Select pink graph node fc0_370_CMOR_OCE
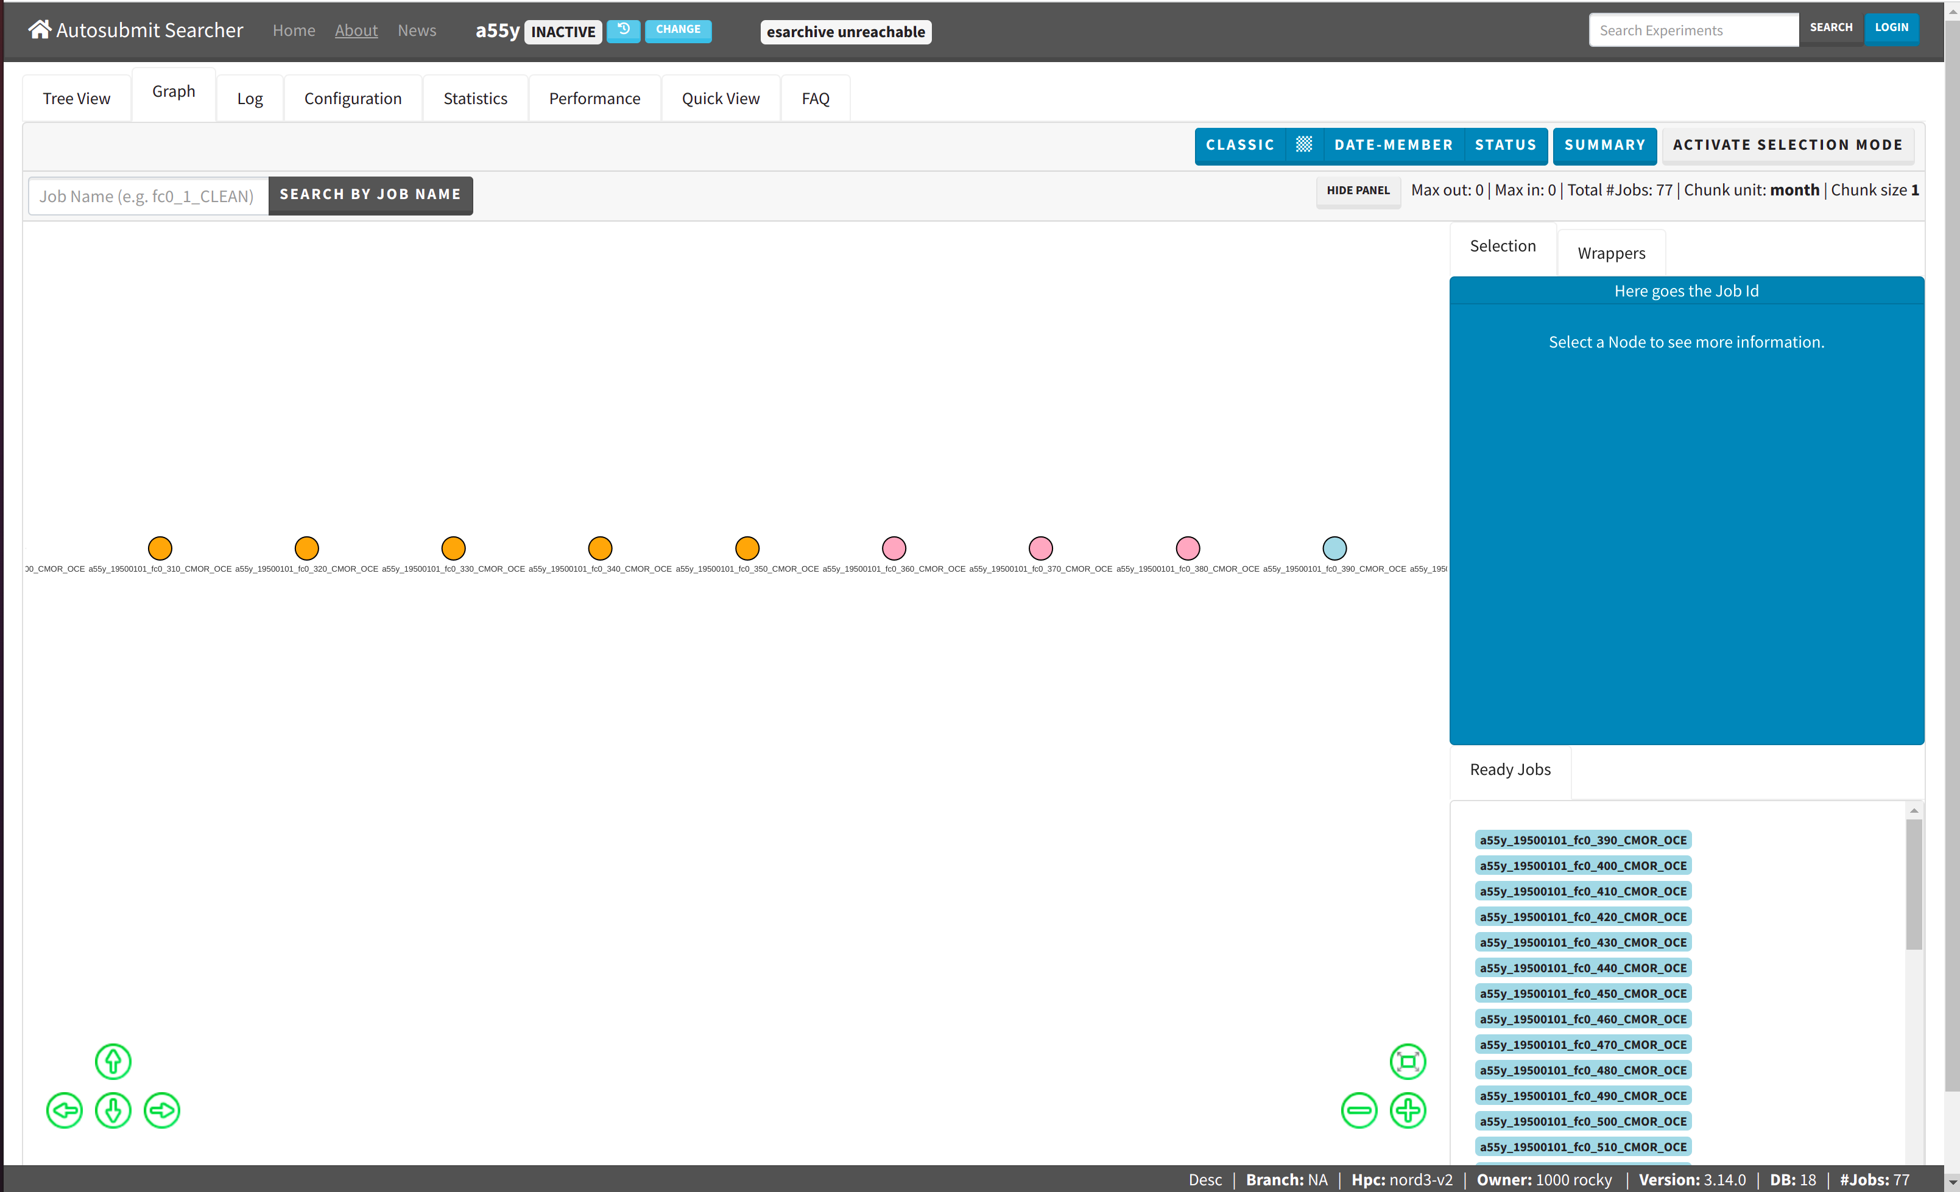 click(x=1040, y=548)
